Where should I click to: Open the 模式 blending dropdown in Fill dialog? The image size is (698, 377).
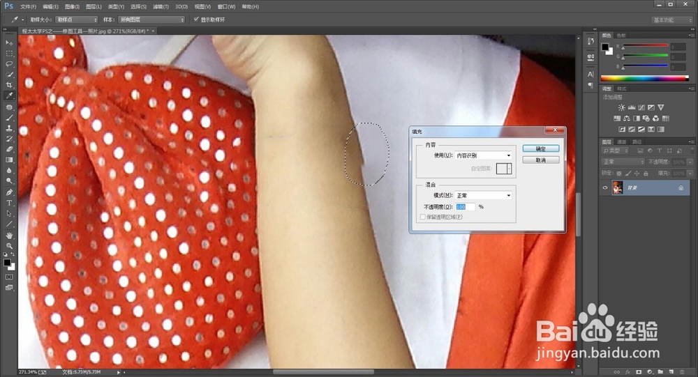click(x=484, y=196)
